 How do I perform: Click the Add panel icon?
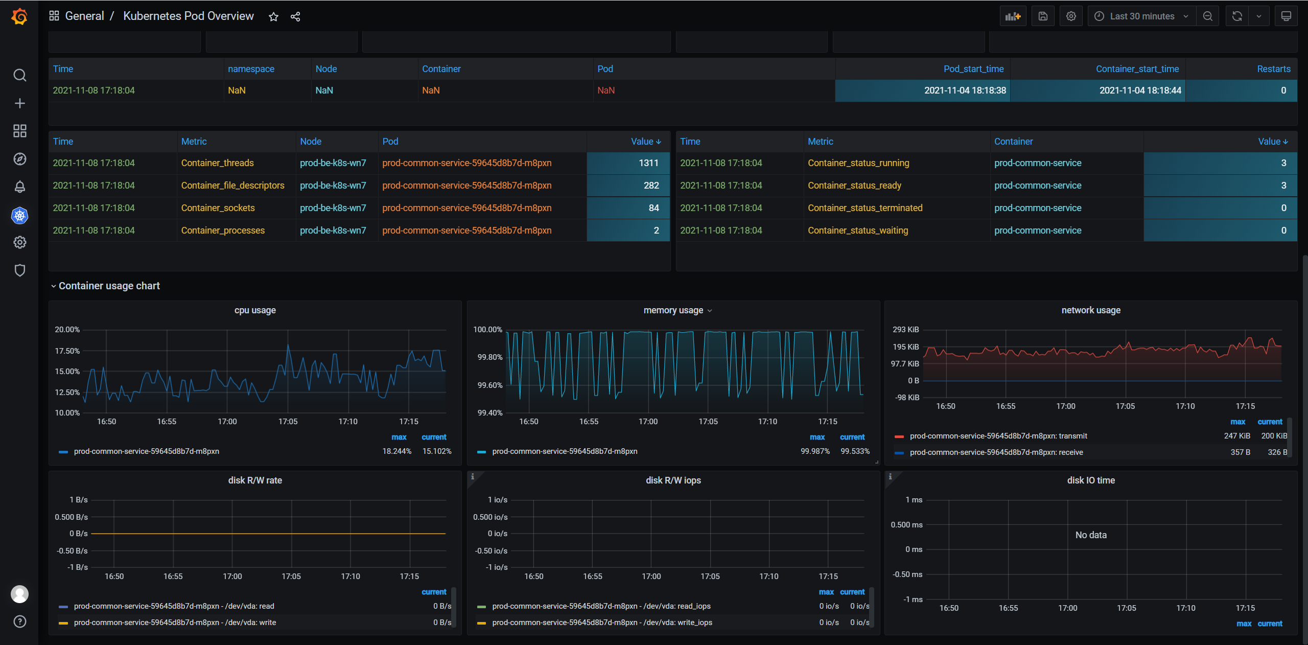(1012, 16)
